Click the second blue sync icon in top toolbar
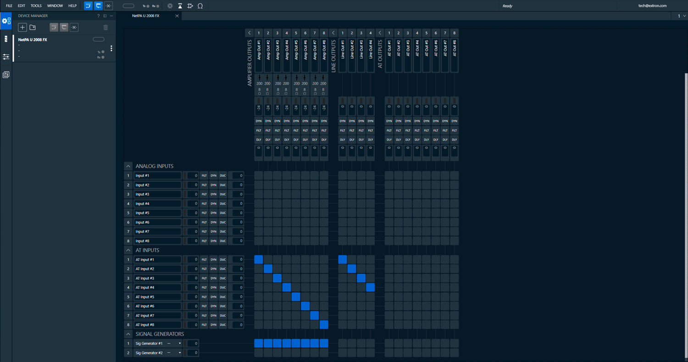Viewport: 688px width, 362px height. [98, 6]
